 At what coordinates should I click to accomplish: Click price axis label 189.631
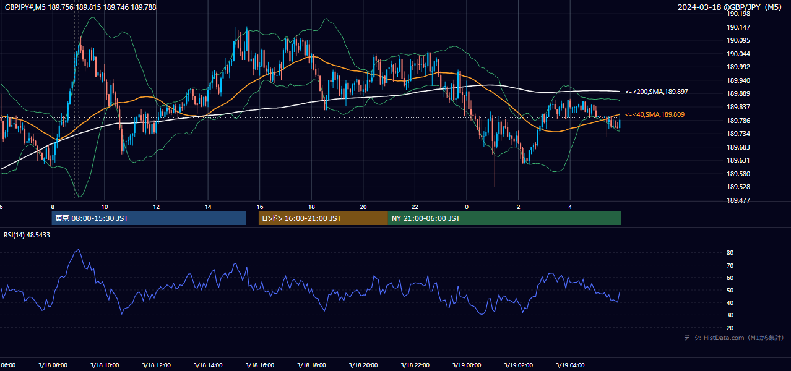click(739, 160)
